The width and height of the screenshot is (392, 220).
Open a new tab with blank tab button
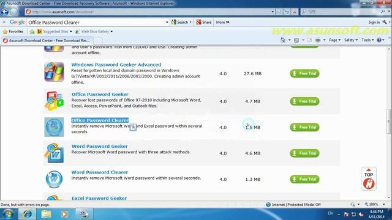click(98, 40)
